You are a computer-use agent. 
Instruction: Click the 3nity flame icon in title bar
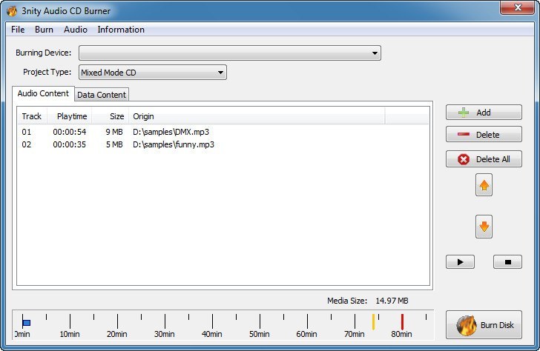pyautogui.click(x=12, y=11)
